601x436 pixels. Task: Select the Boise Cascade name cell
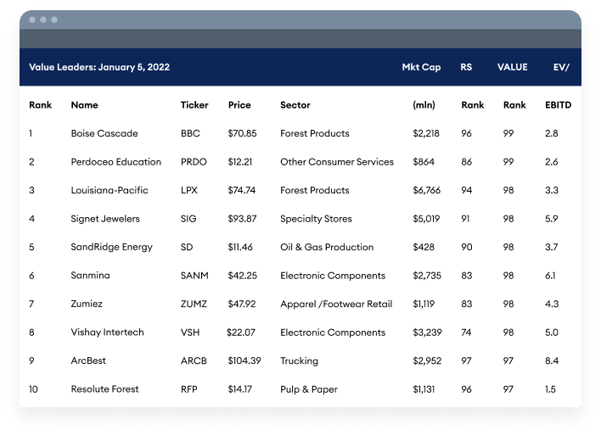click(x=104, y=133)
